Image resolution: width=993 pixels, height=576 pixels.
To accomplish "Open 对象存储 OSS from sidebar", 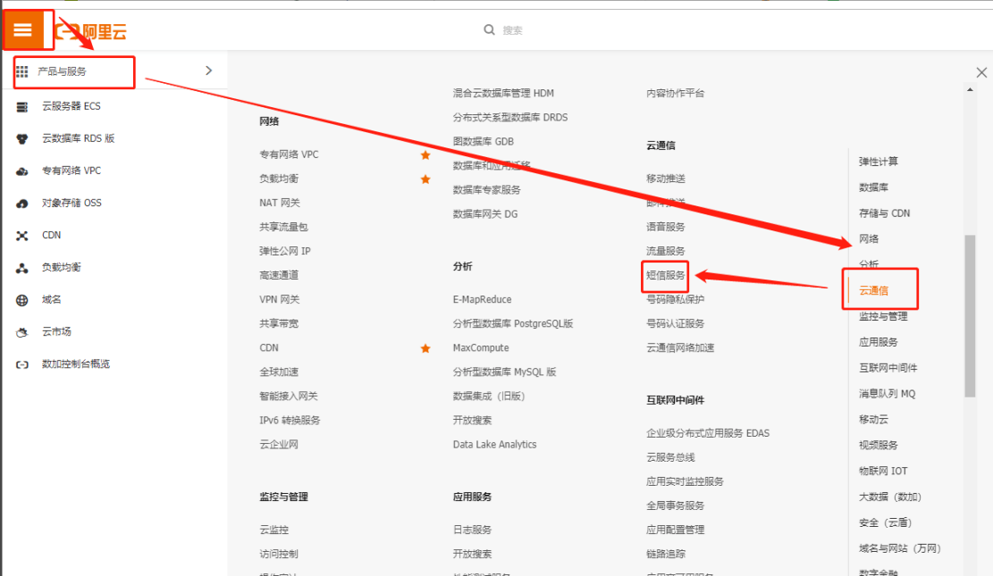I will click(x=72, y=204).
